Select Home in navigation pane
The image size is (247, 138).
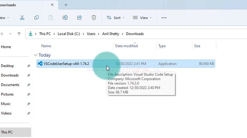tap(6, 47)
